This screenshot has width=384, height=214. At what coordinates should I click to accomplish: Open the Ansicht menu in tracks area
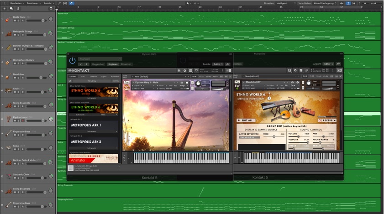[49, 4]
